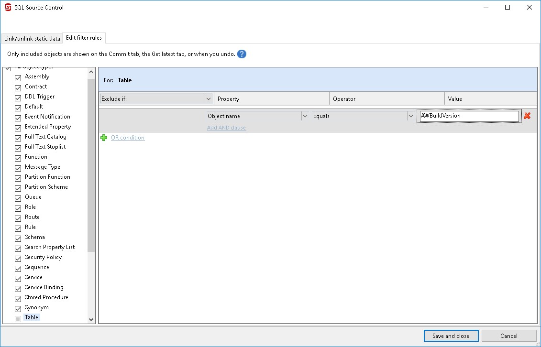Click the object list scroll up arrow
The height and width of the screenshot is (347, 541).
91,72
